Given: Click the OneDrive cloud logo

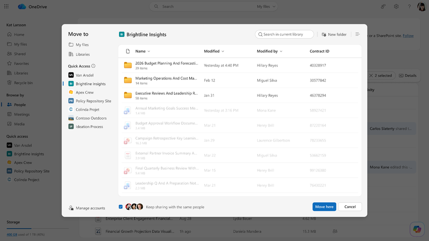Looking at the screenshot, I should point(22,6).
